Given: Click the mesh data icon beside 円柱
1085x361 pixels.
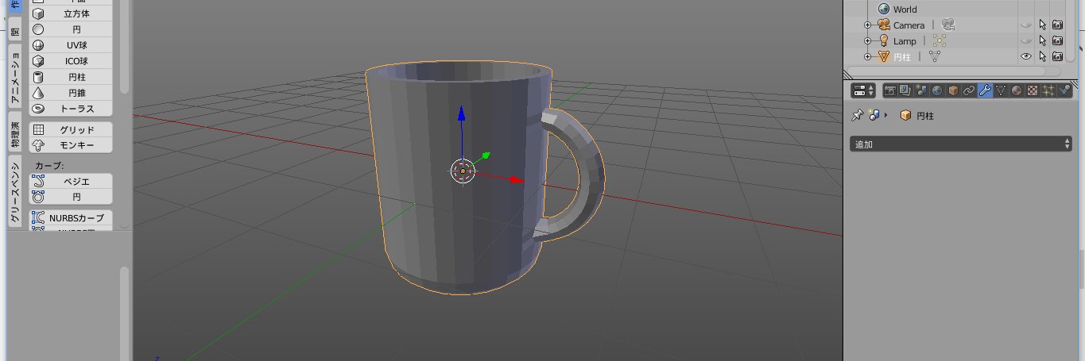Looking at the screenshot, I should click(935, 57).
